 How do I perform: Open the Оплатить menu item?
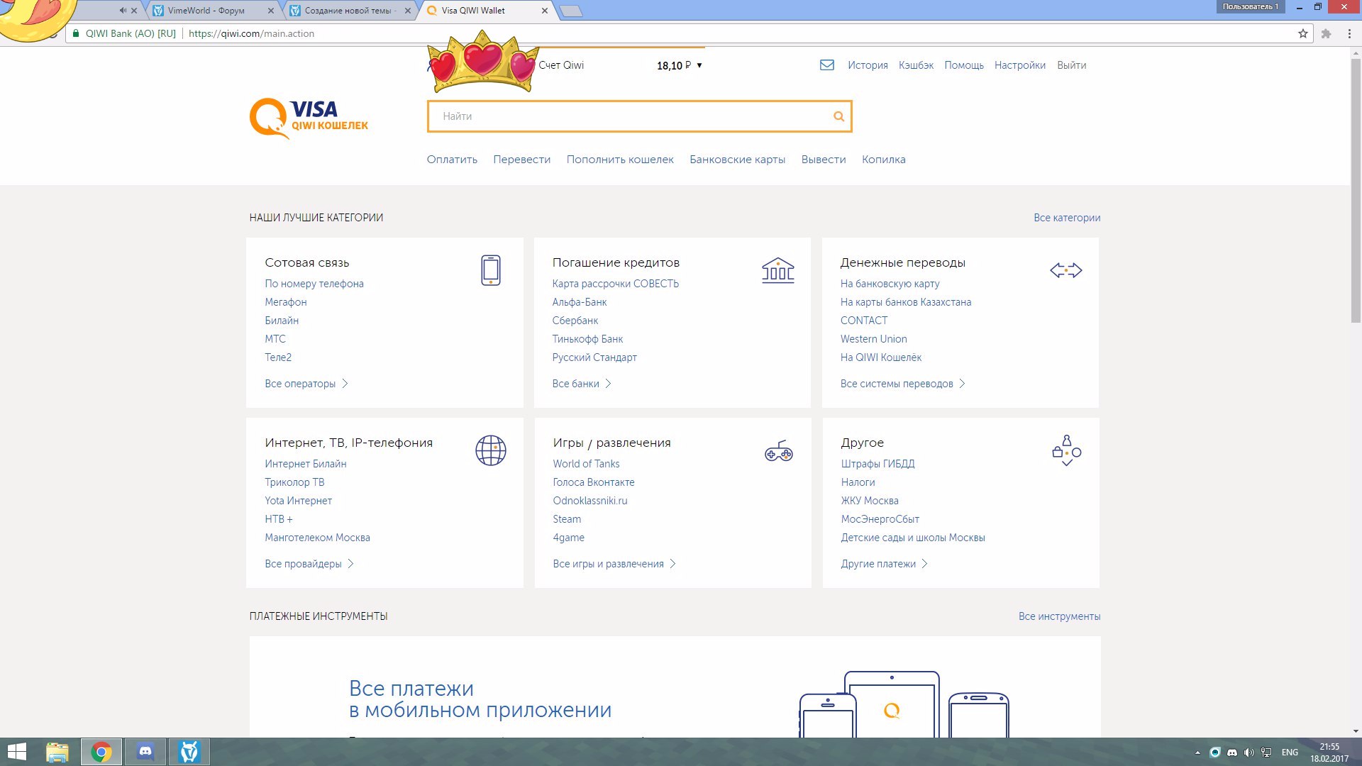[452, 160]
